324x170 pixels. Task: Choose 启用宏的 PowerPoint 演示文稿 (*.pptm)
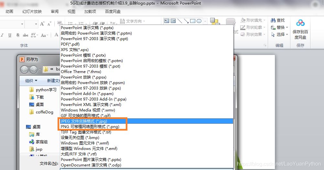(146, 33)
